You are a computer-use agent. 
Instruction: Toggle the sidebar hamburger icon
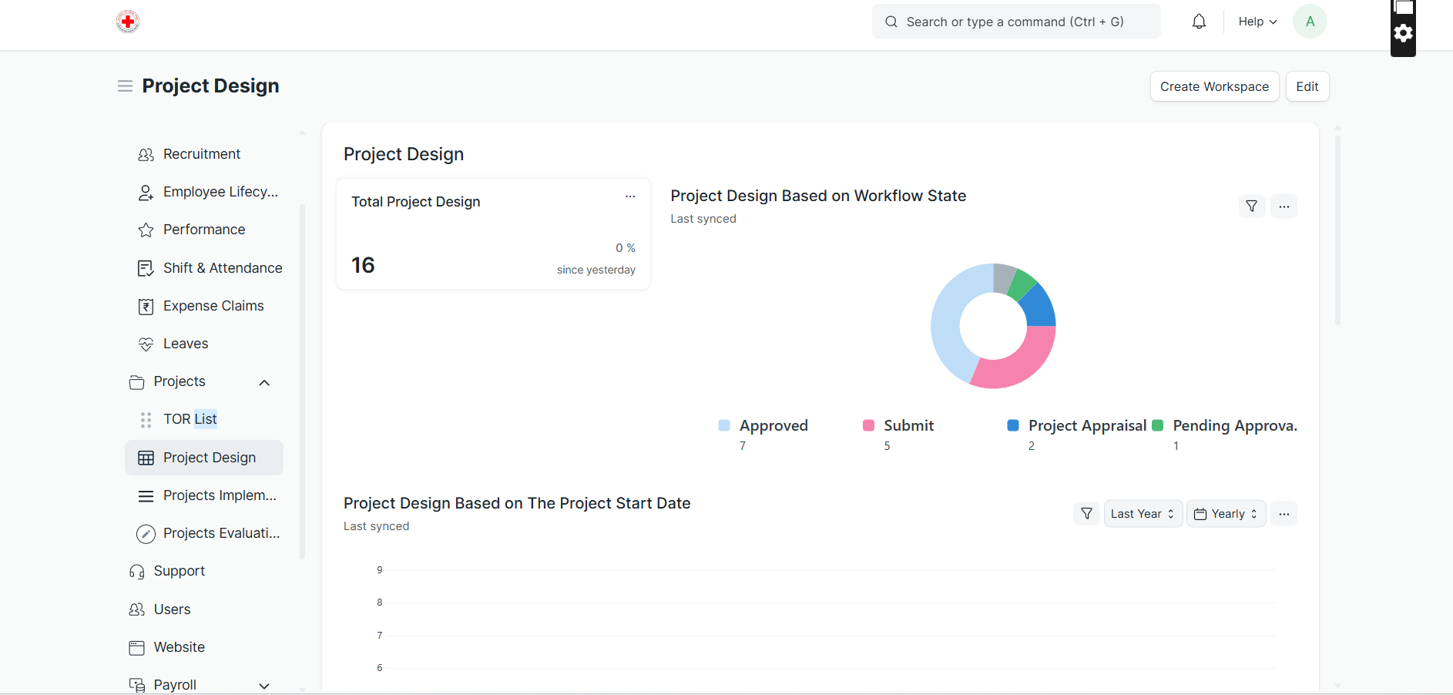[125, 86]
